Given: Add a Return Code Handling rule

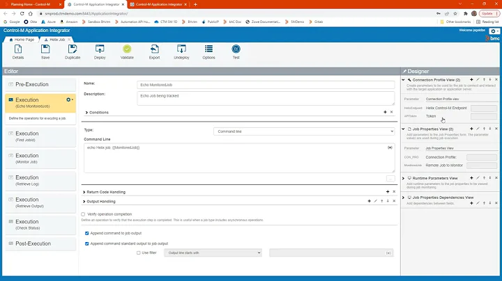Looking at the screenshot, I should [x=388, y=191].
